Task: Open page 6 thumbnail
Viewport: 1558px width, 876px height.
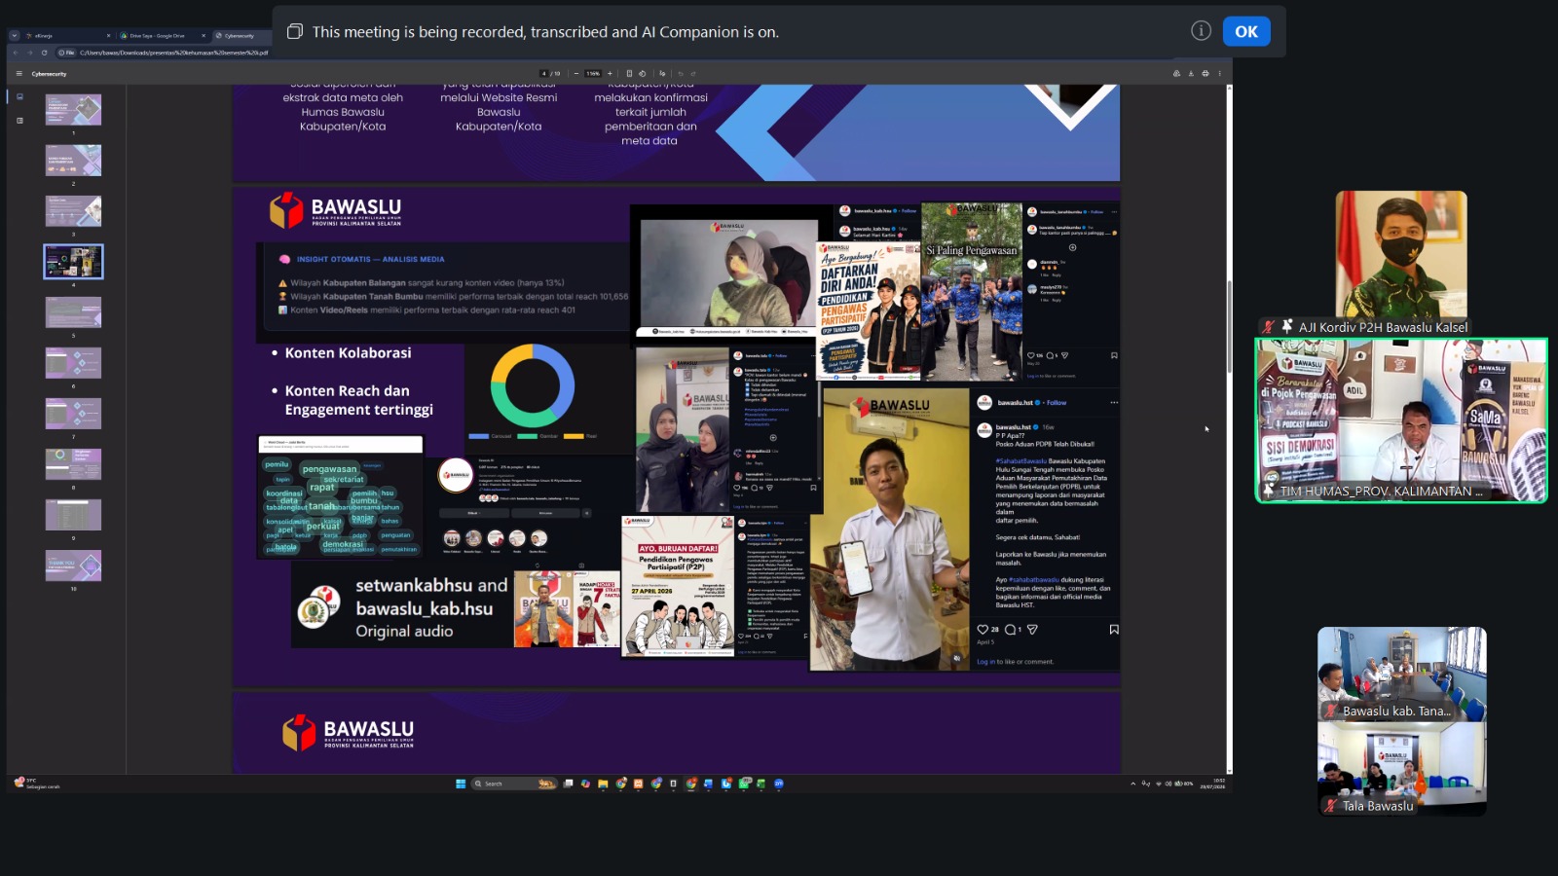Action: click(73, 363)
